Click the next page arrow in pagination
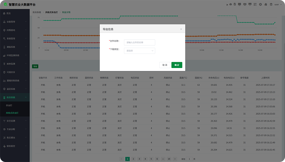 coord(175,159)
